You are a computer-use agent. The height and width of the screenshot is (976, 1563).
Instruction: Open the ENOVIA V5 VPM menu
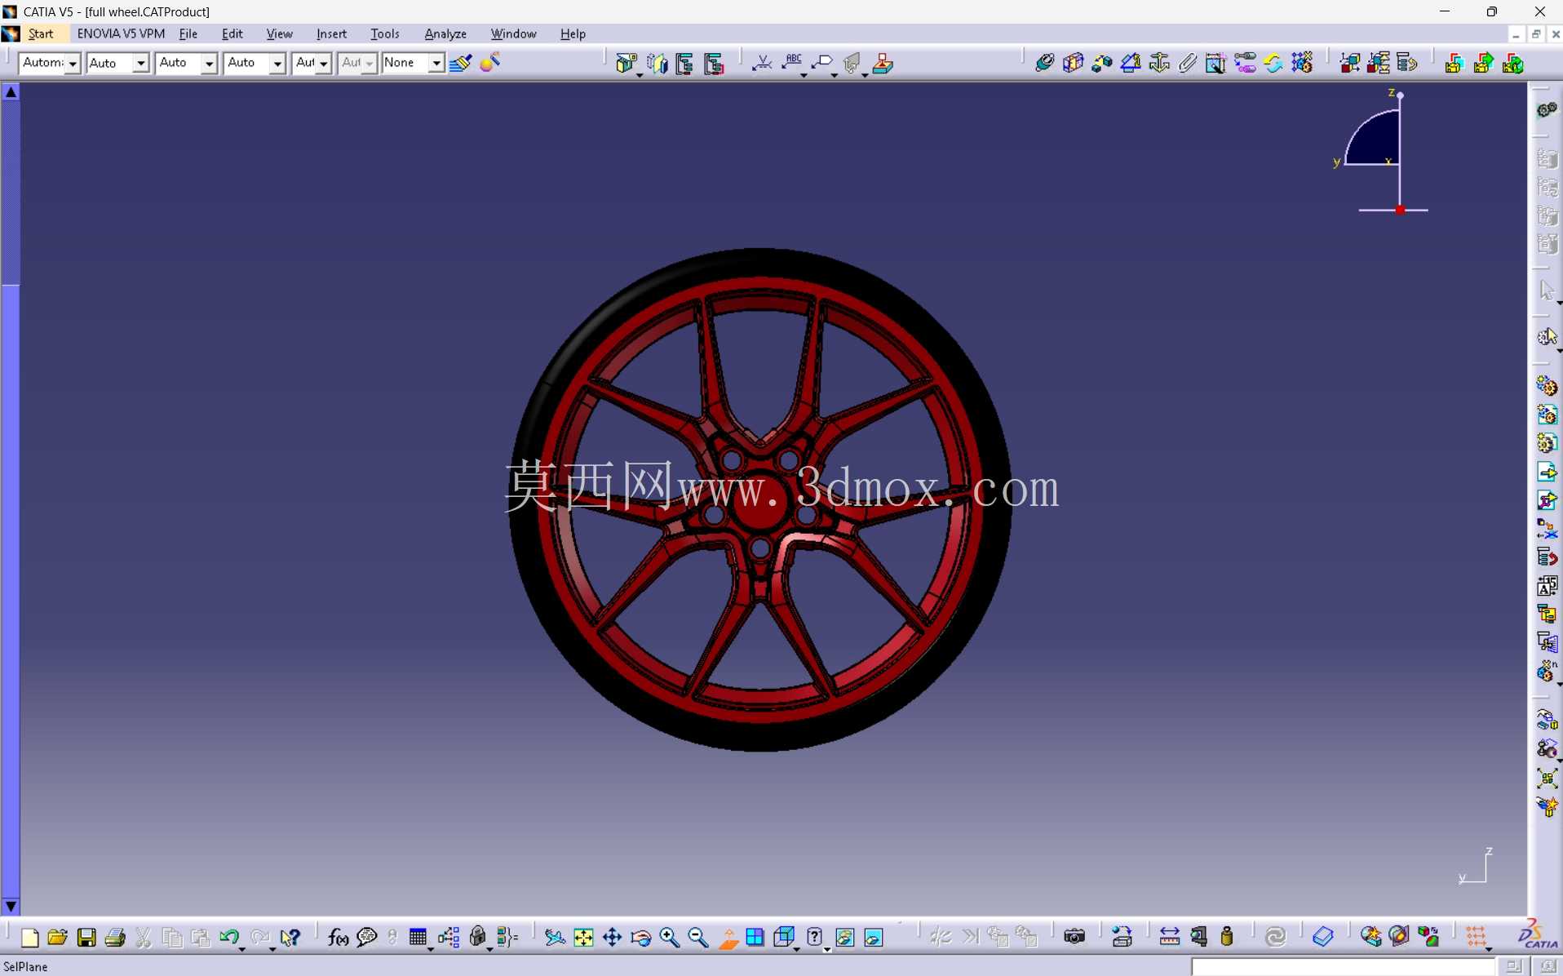pyautogui.click(x=121, y=33)
